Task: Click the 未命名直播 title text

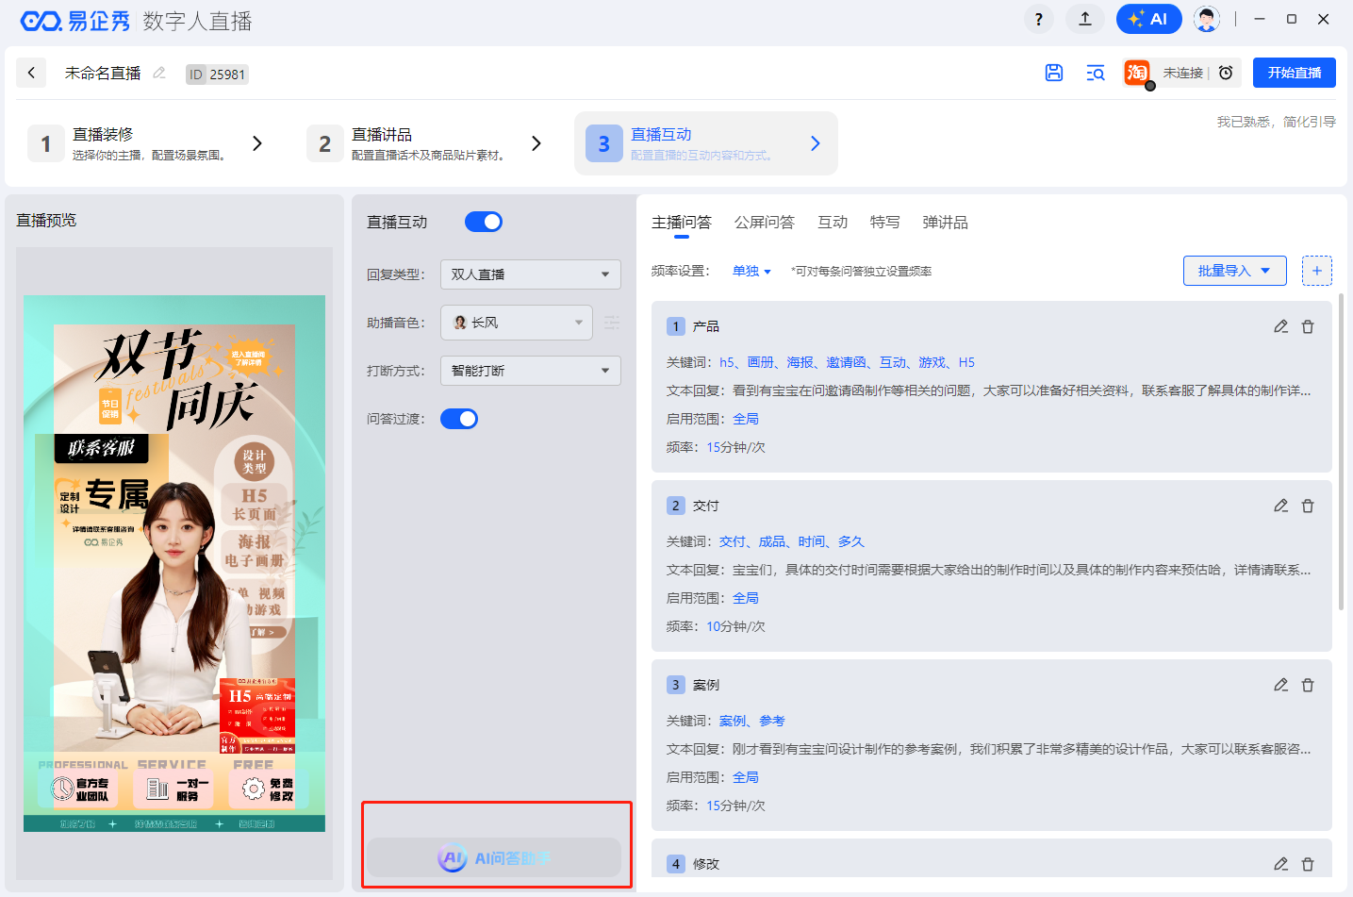Action: 103,73
